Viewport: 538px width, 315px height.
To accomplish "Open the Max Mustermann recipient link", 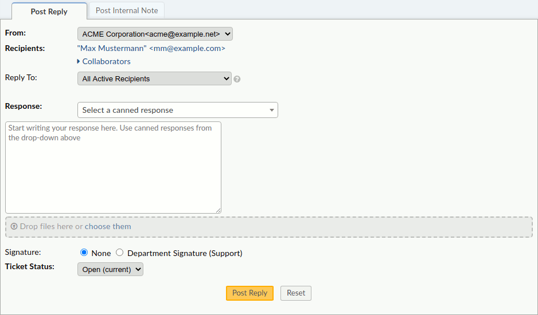I will click(151, 48).
